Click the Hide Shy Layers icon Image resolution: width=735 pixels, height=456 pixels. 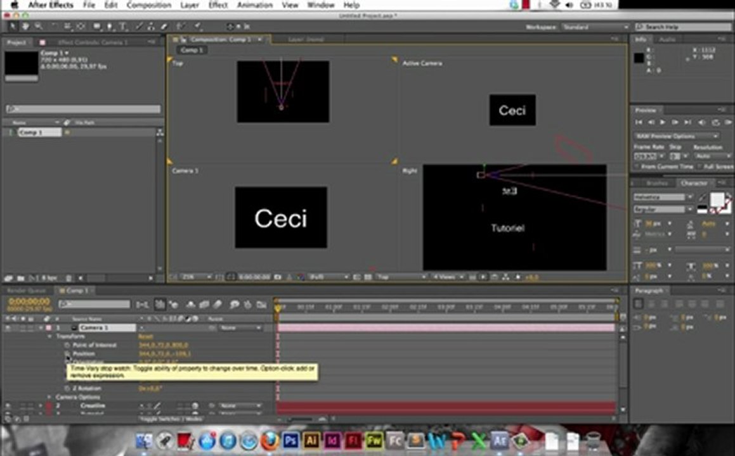coord(191,305)
